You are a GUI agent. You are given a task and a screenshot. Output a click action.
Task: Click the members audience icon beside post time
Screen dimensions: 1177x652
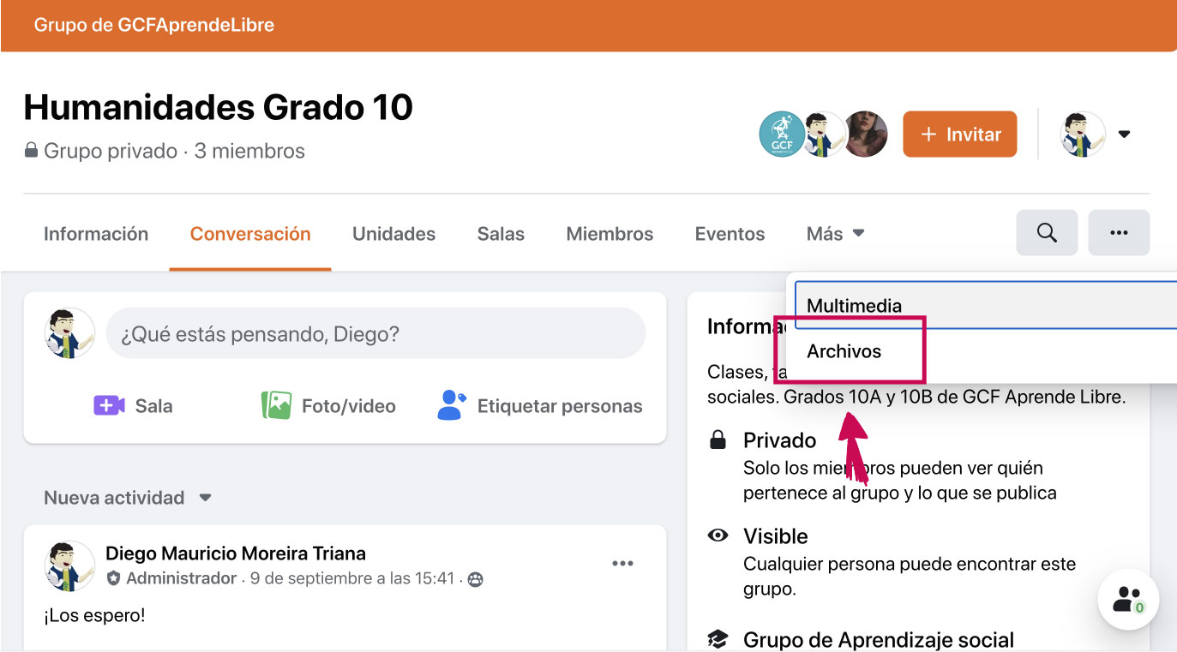475,579
